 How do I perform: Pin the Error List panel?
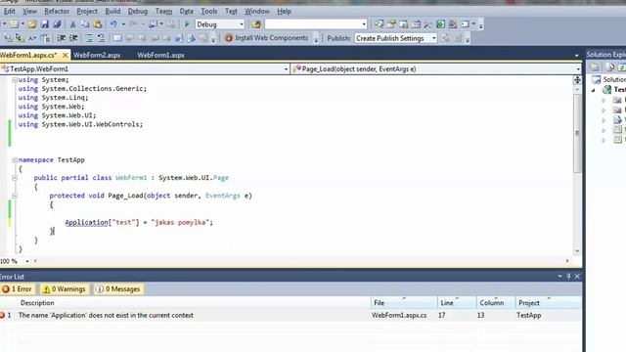pyautogui.click(x=568, y=276)
